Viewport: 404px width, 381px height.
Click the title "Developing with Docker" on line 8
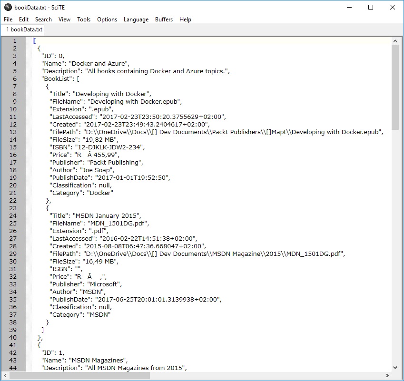point(111,94)
